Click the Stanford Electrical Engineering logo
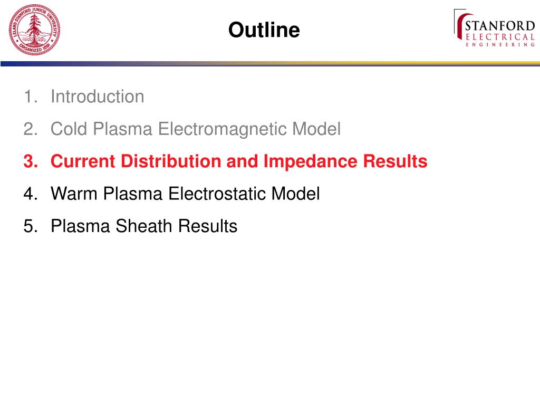Screen dimensions: 540x405 (495, 28)
